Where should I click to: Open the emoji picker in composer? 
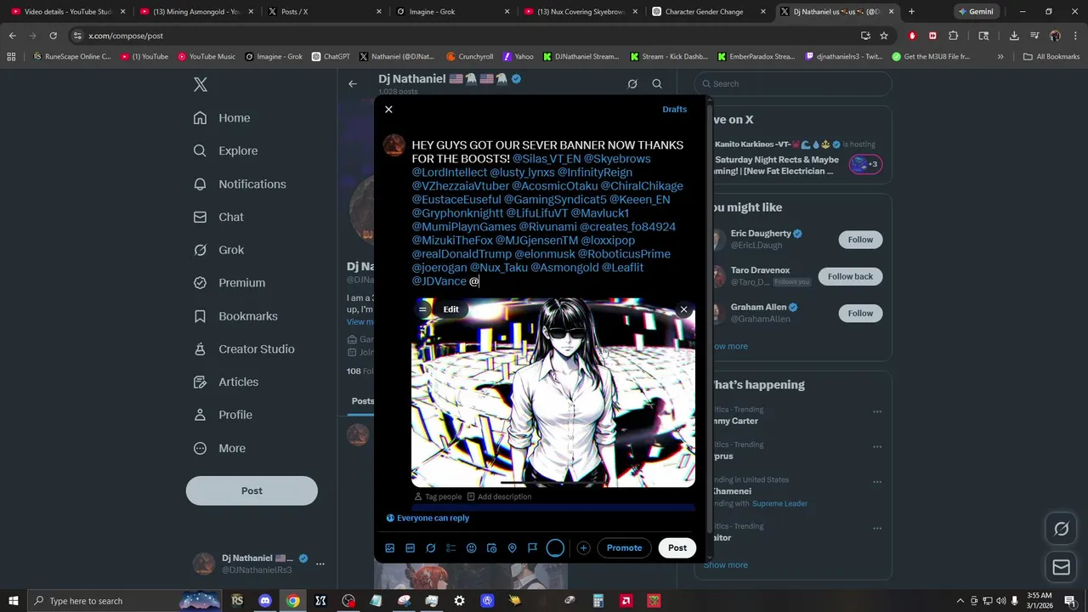pos(472,548)
